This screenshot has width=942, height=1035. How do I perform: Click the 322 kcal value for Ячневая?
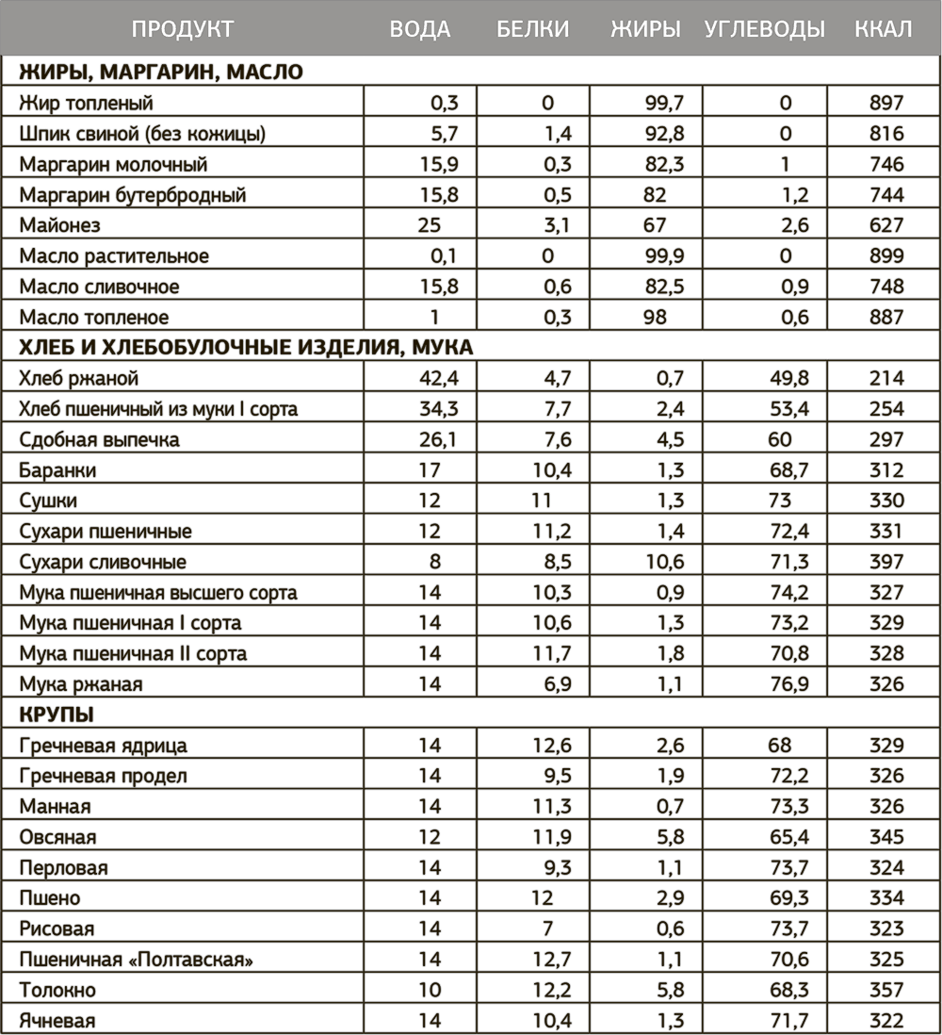click(x=885, y=1021)
